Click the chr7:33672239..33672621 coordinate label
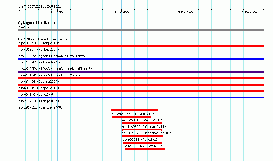The width and height of the screenshot is (273, 161). (40, 7)
